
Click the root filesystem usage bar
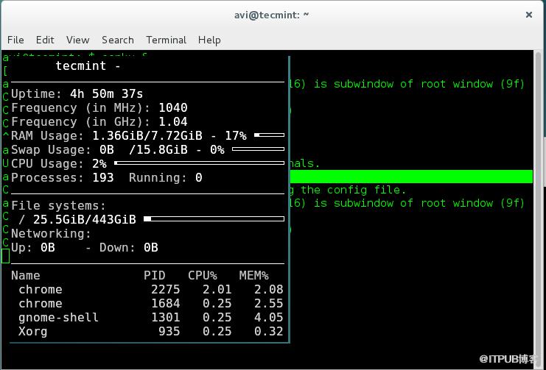(214, 218)
